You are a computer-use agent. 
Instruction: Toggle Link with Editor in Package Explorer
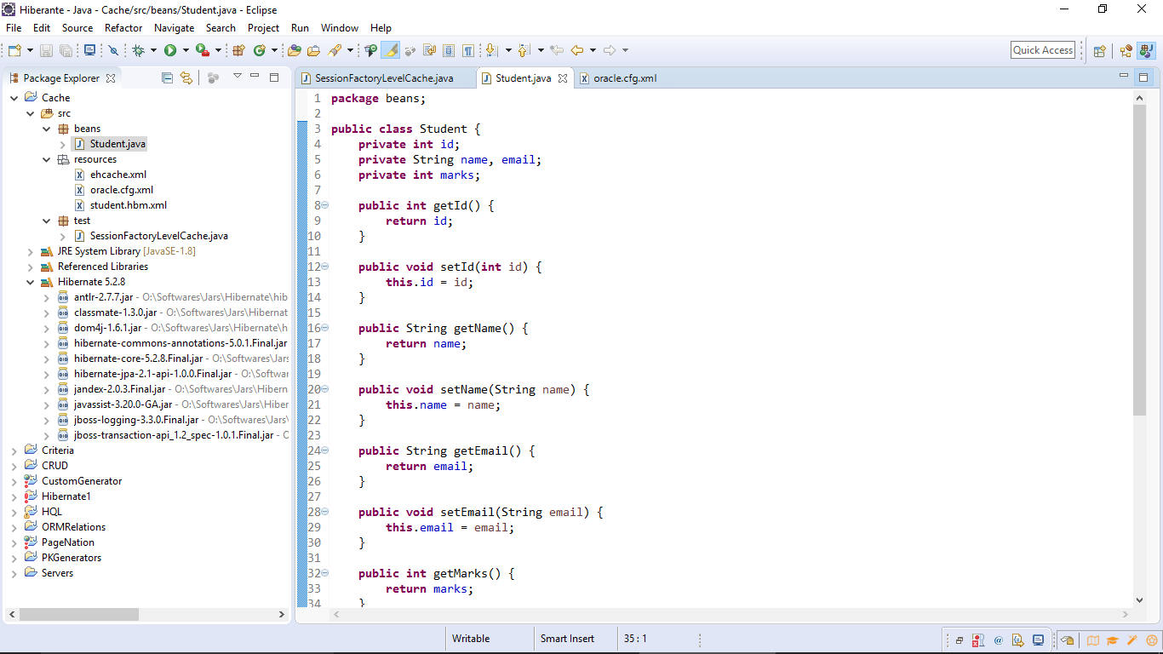tap(188, 77)
